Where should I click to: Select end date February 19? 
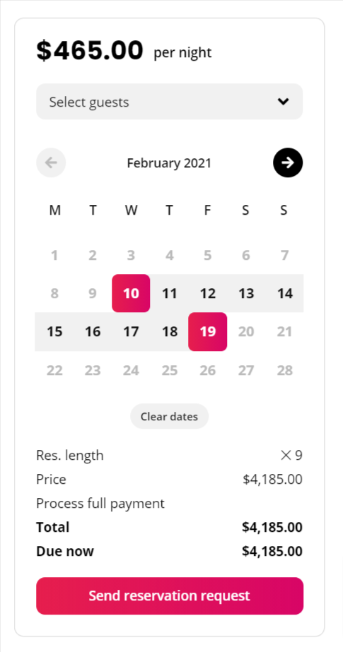coord(208,332)
